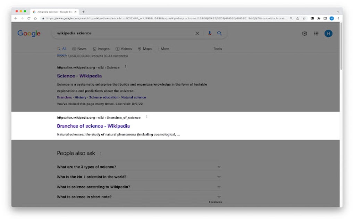Open the Google apps grid
The height and width of the screenshot is (221, 354).
(x=316, y=33)
